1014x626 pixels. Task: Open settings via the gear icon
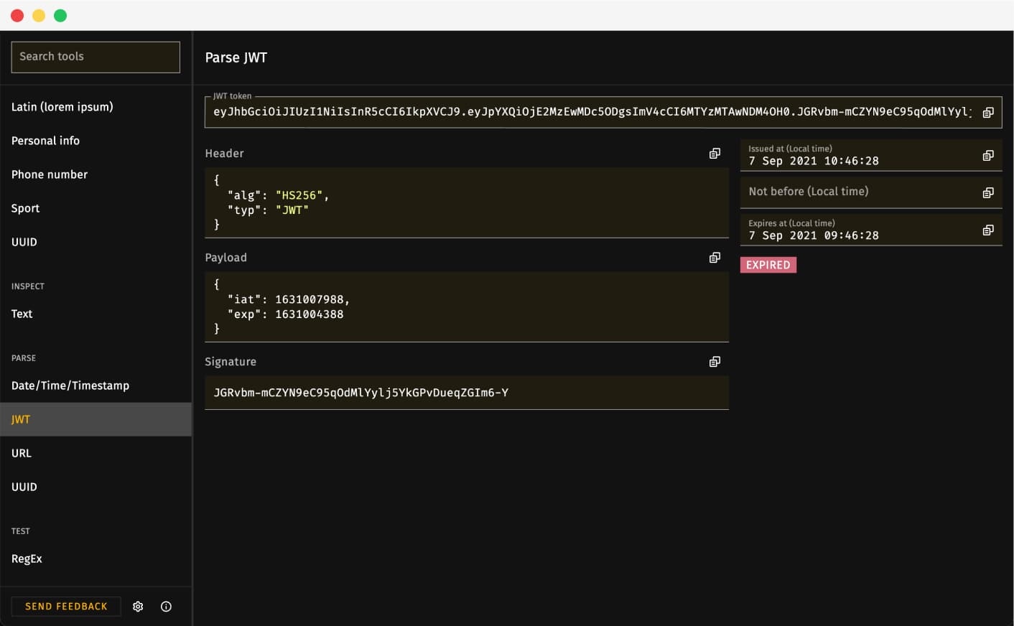(x=138, y=607)
